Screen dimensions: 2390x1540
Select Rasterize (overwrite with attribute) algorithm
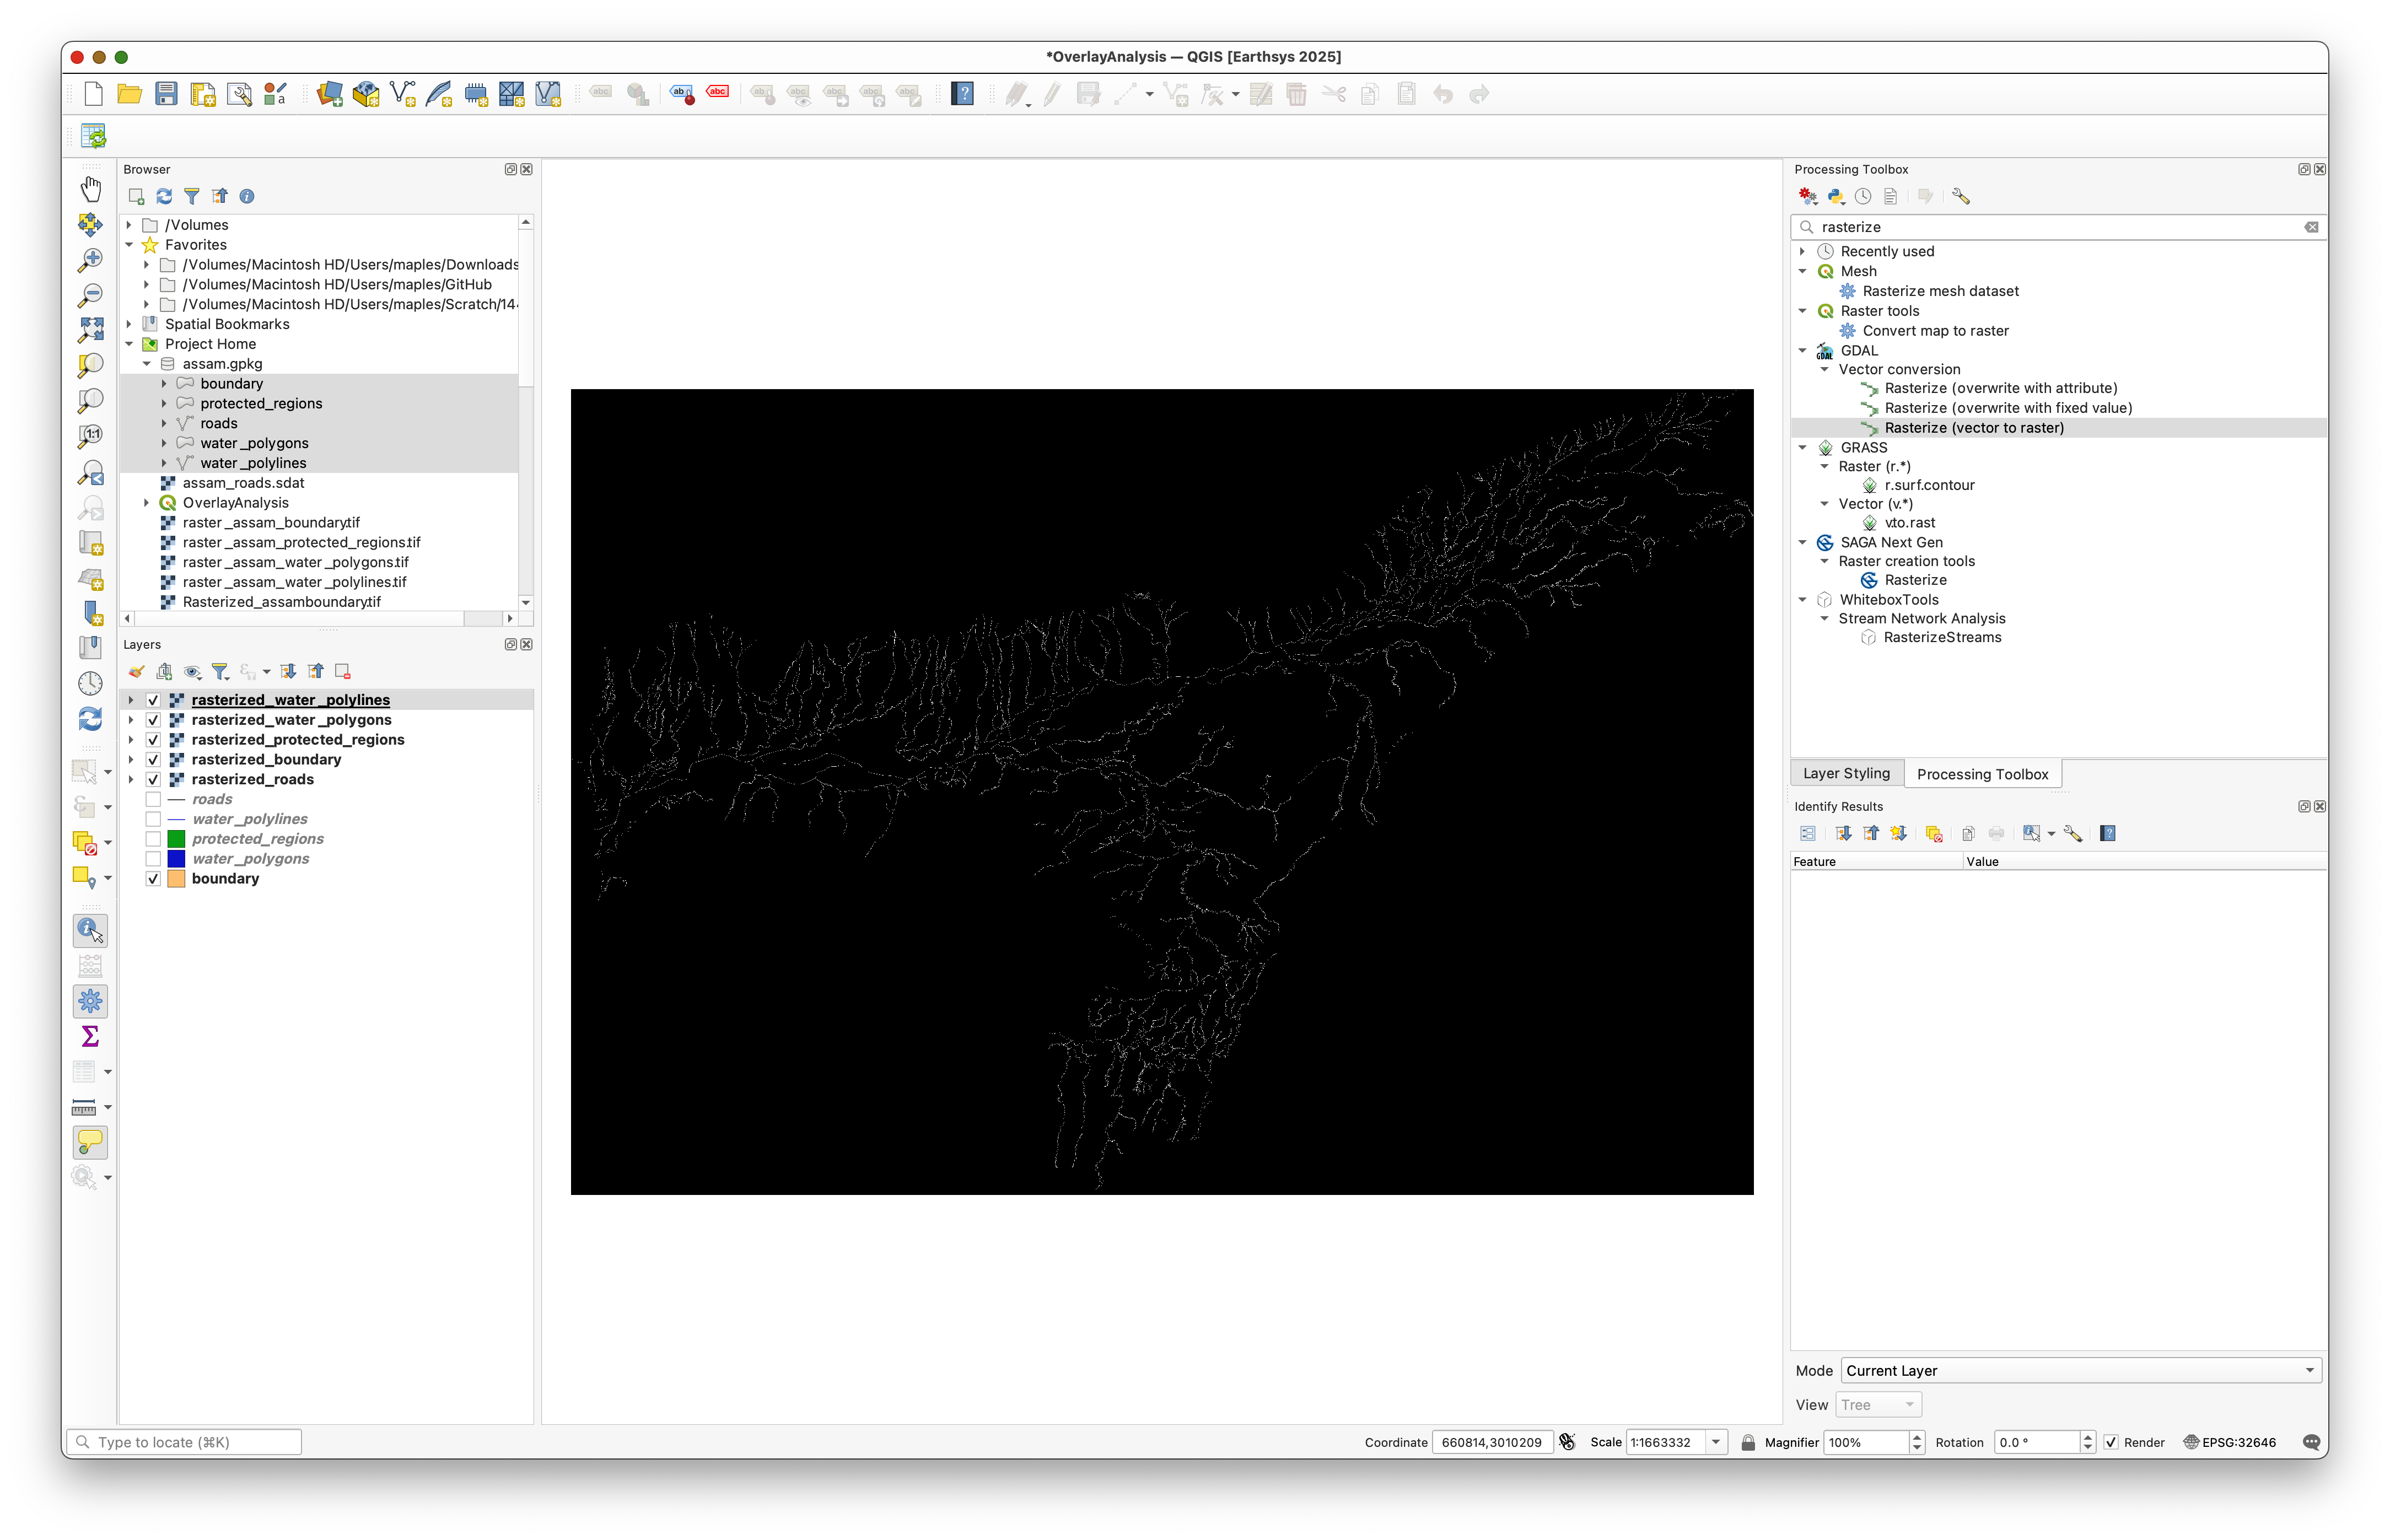click(x=2000, y=388)
